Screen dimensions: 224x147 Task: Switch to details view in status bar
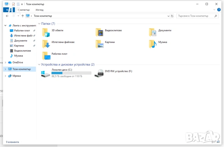(213, 142)
